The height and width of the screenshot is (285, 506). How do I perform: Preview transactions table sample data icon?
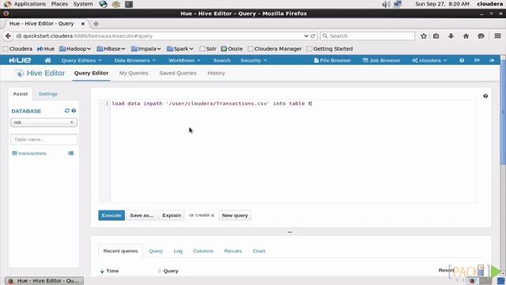[x=70, y=153]
